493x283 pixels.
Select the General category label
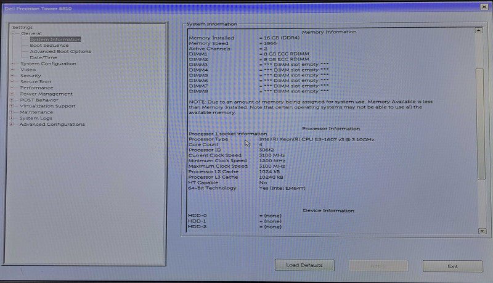[31, 33]
